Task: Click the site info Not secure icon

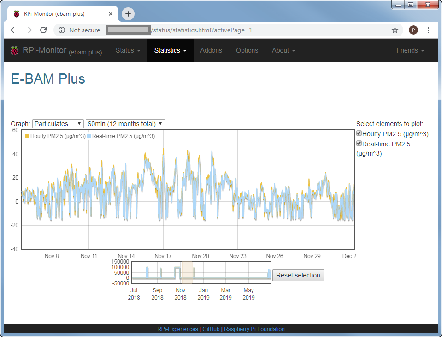Action: [62, 30]
